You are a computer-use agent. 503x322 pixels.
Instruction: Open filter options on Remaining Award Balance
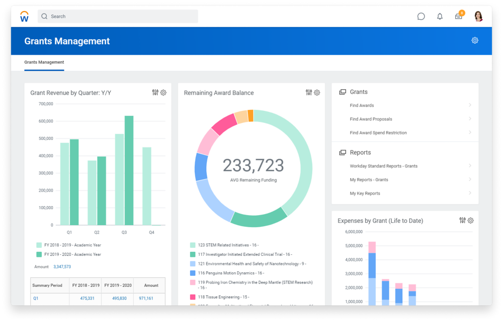[309, 93]
